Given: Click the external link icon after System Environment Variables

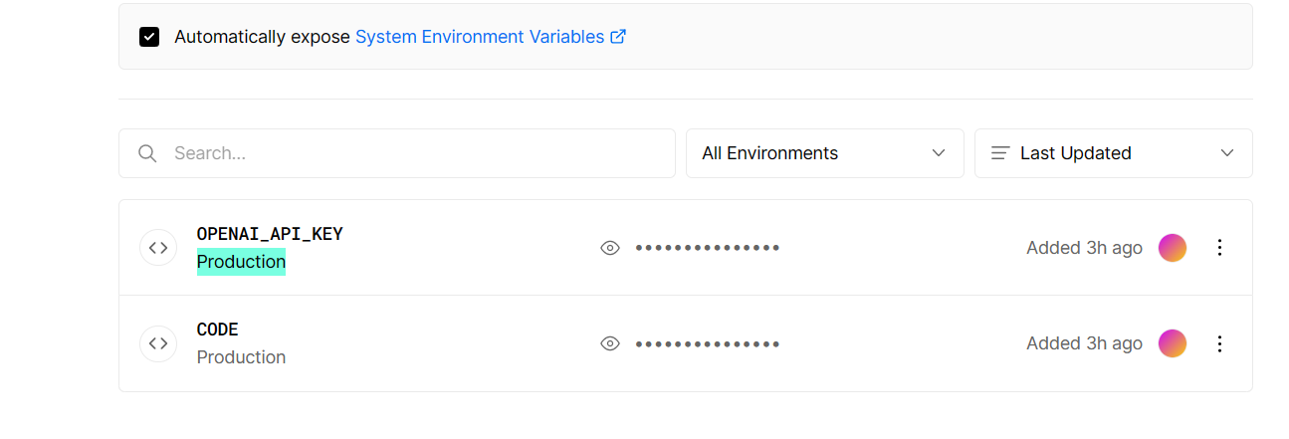Looking at the screenshot, I should tap(618, 37).
